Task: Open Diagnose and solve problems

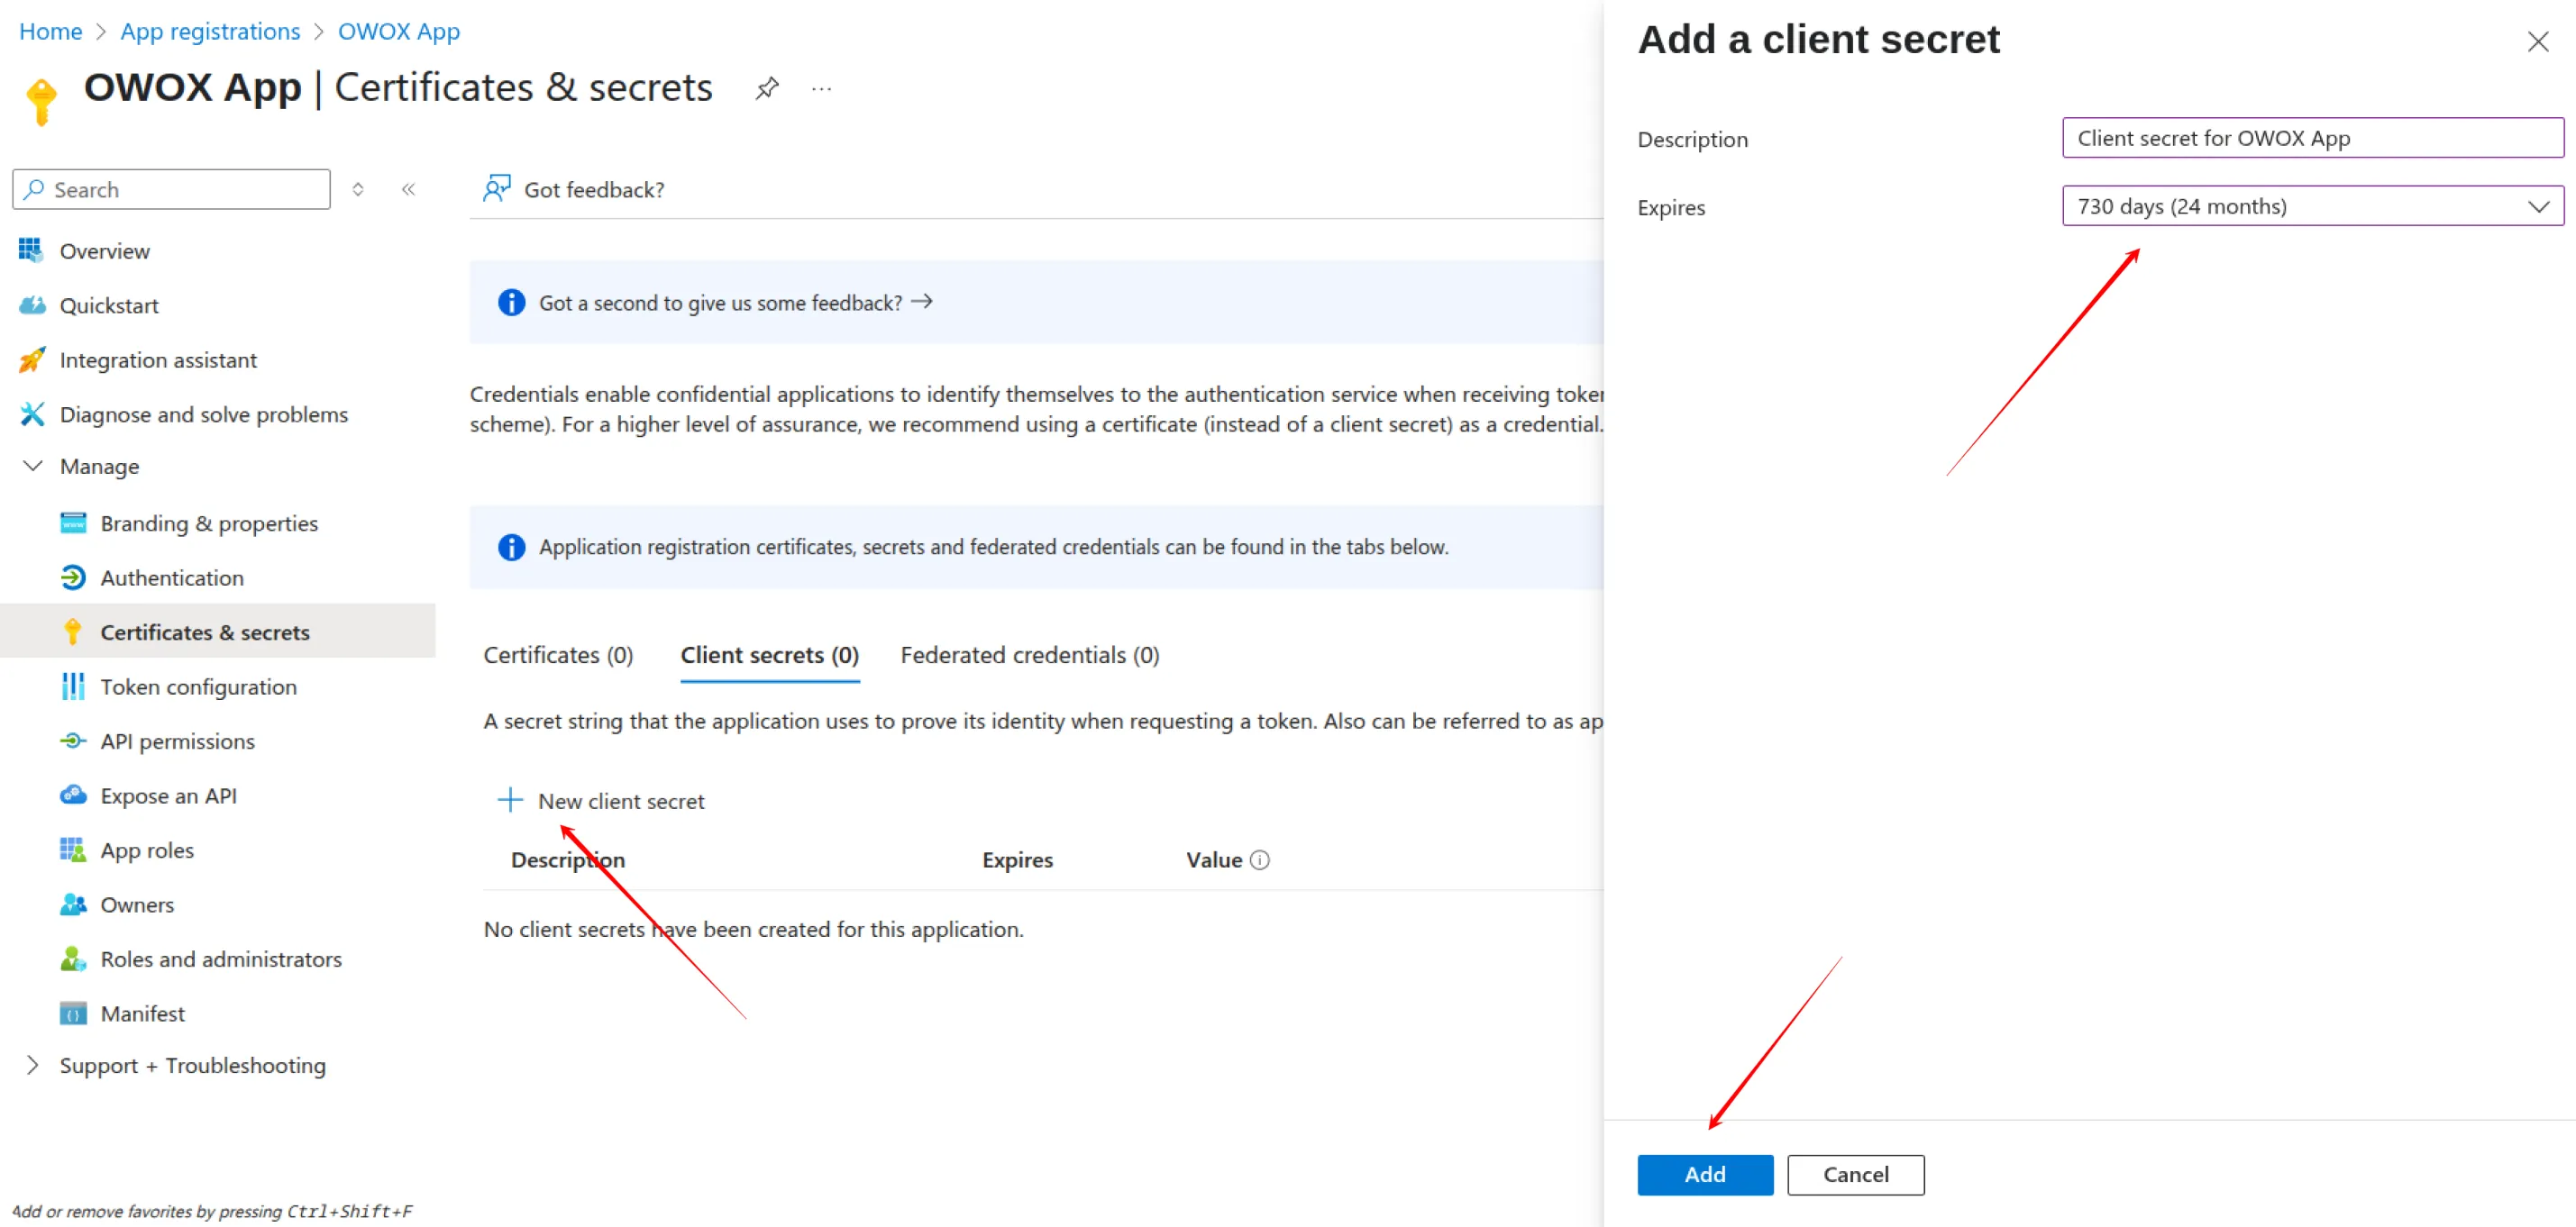Action: pos(204,414)
